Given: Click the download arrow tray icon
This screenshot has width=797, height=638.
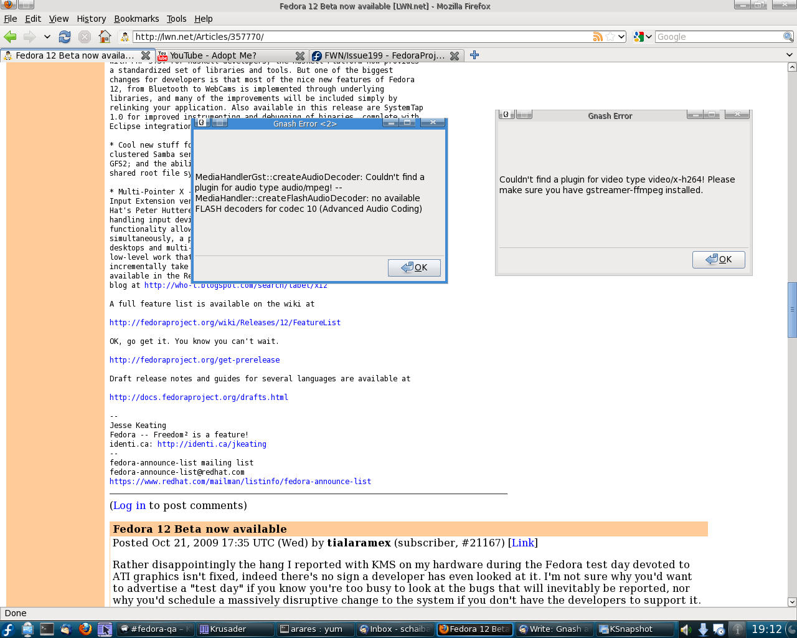Looking at the screenshot, I should click(703, 629).
